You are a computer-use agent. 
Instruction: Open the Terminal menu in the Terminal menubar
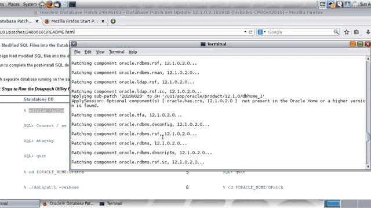117,52
